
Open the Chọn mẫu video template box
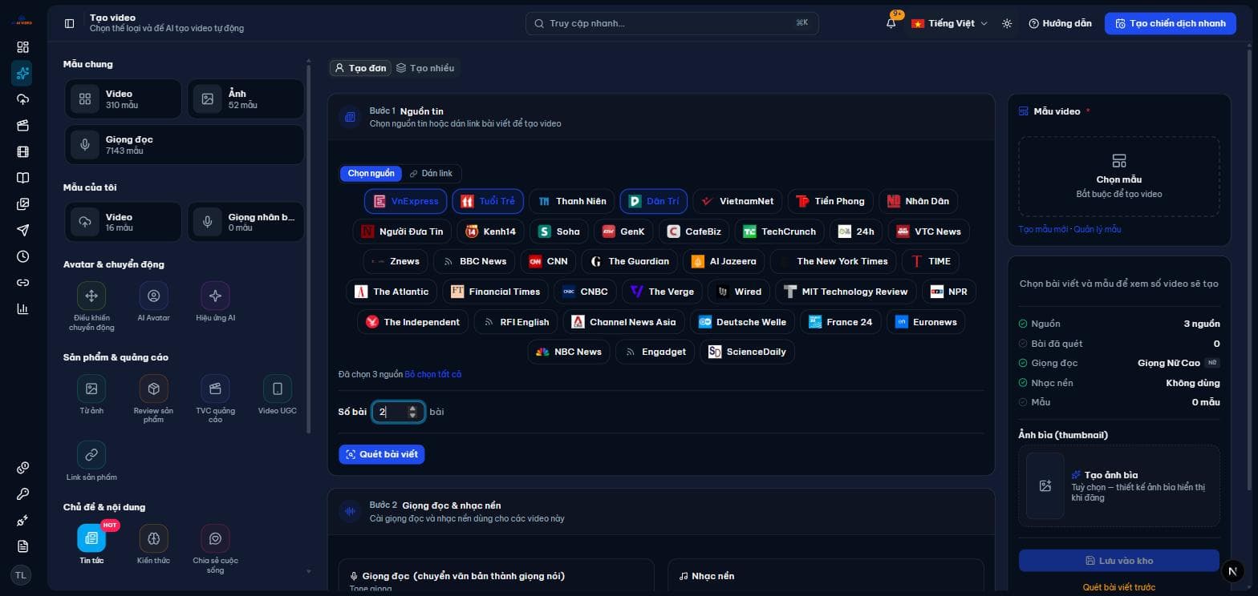1119,176
